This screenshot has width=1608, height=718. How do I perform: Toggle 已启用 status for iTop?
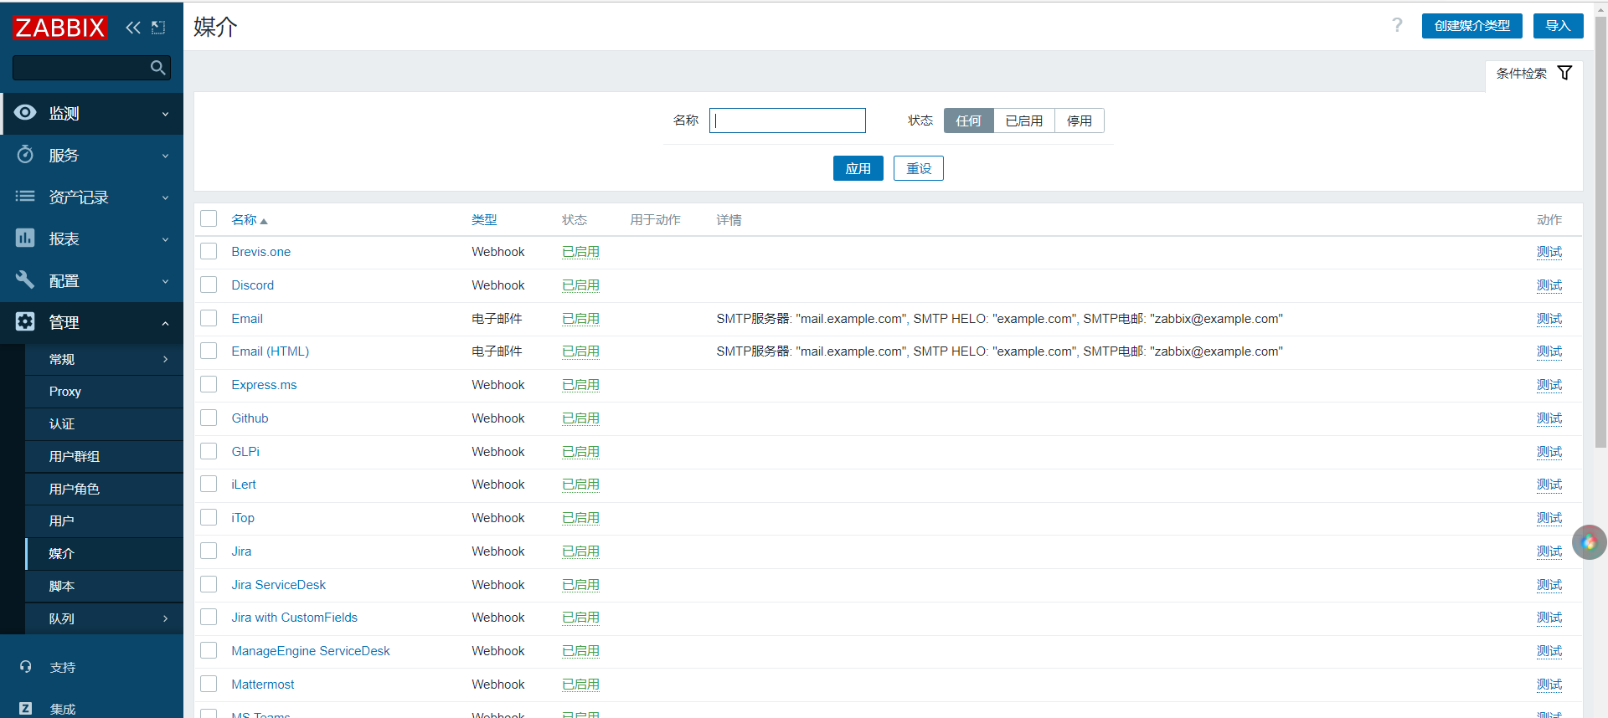coord(580,518)
